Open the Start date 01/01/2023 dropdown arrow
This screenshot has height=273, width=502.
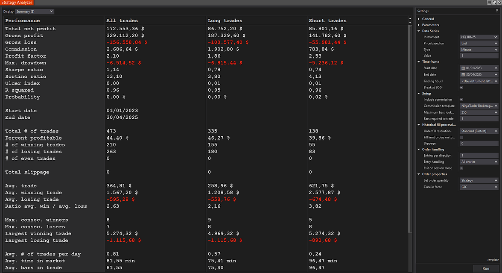(x=496, y=68)
